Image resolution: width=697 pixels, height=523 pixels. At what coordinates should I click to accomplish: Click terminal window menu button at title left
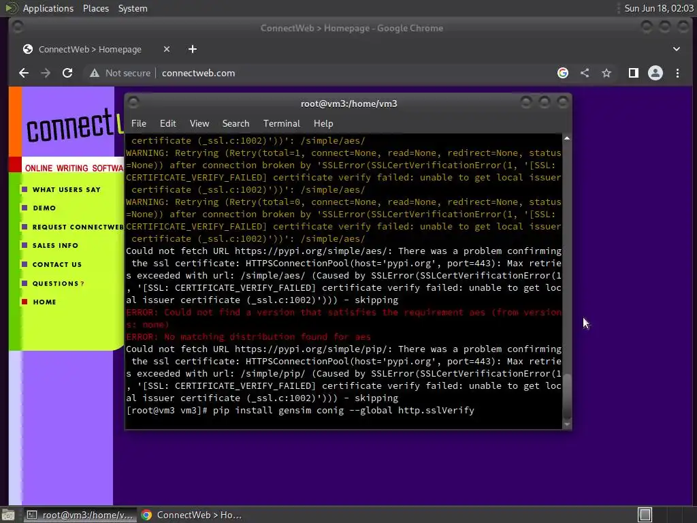(x=133, y=102)
